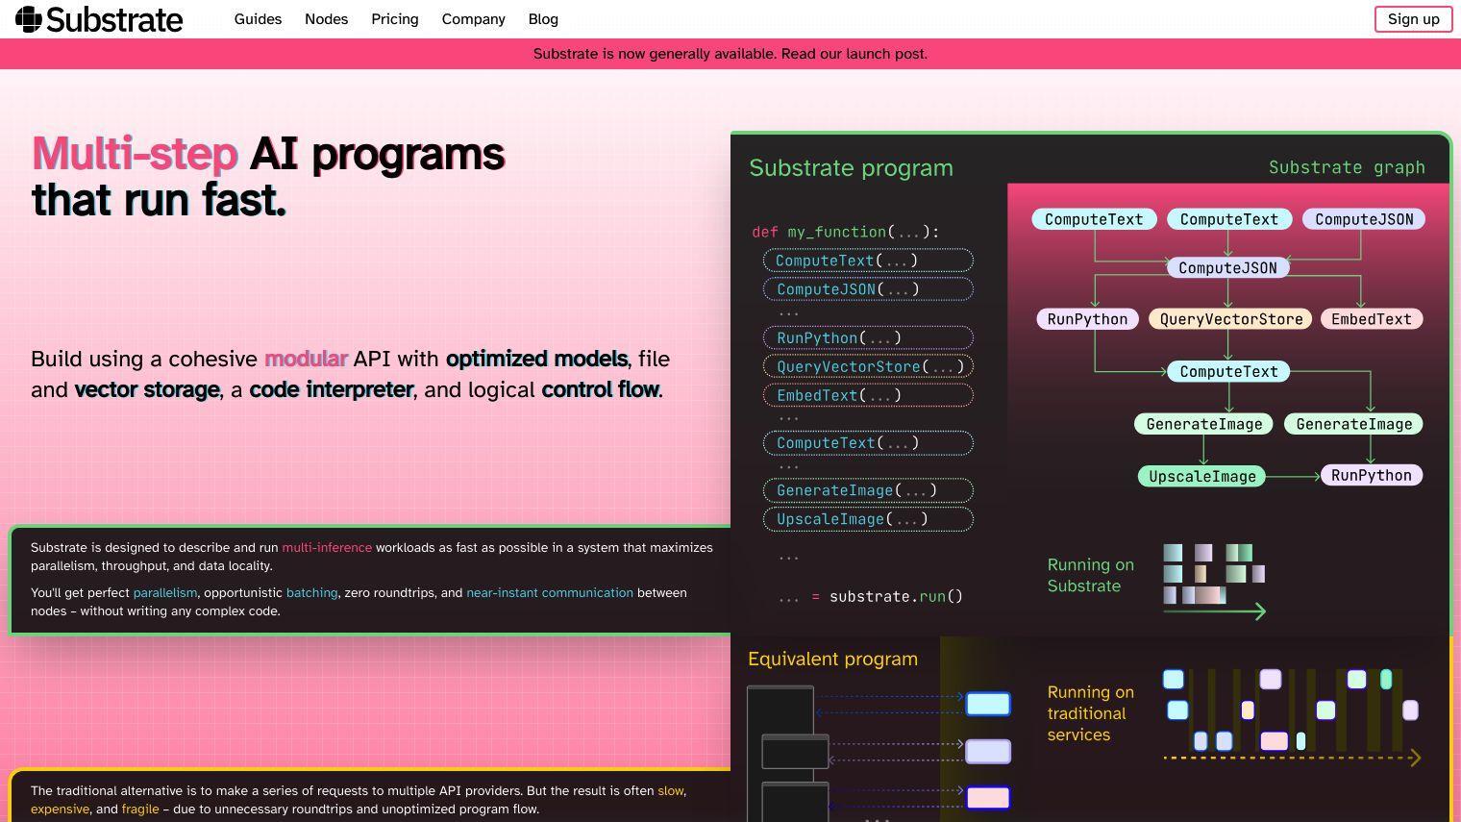Click the EmbedText graph node
This screenshot has height=822, width=1461.
point(1371,319)
